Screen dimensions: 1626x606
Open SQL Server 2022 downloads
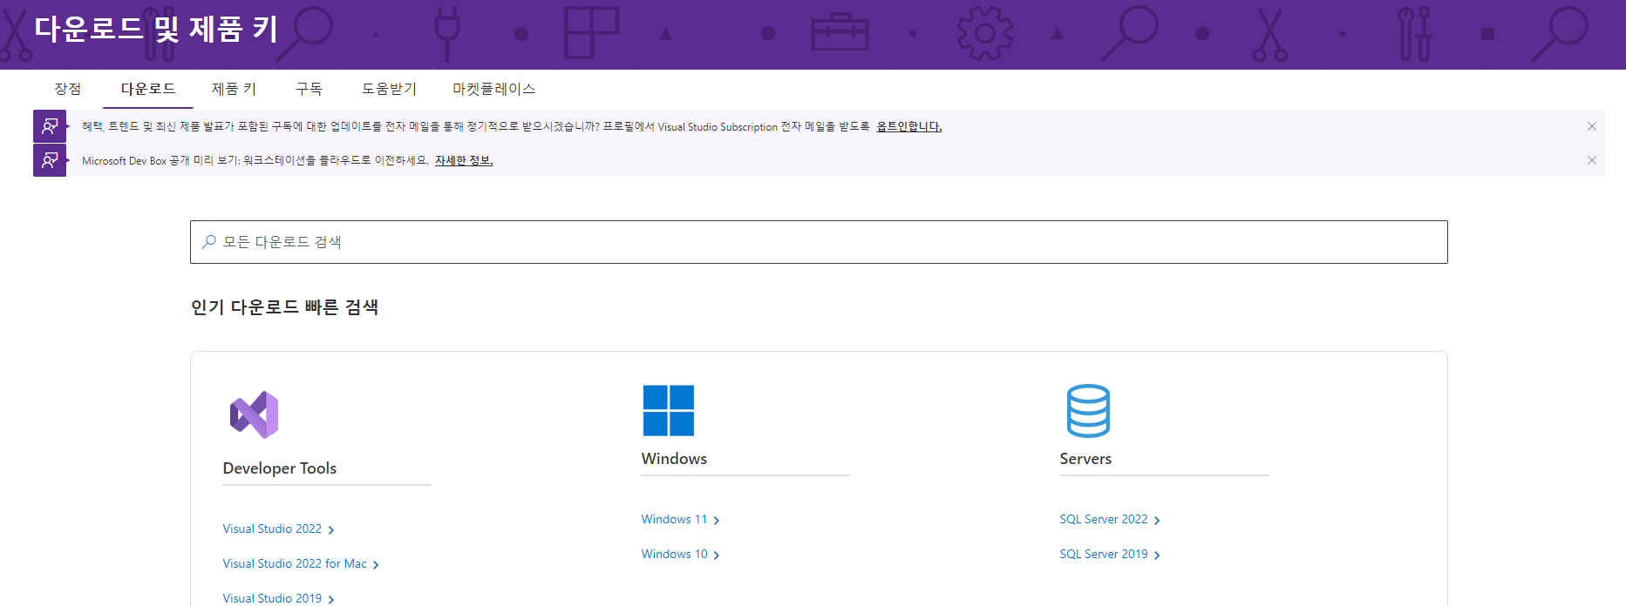pos(1104,519)
